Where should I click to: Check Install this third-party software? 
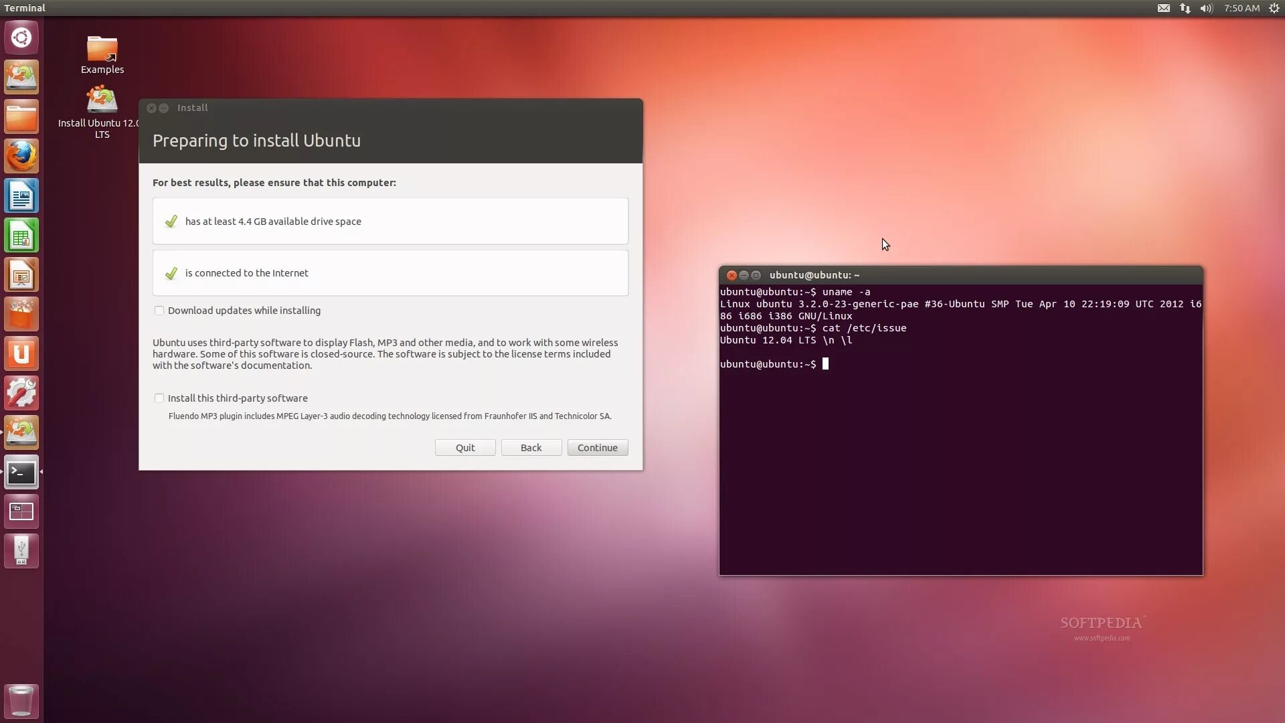tap(159, 398)
